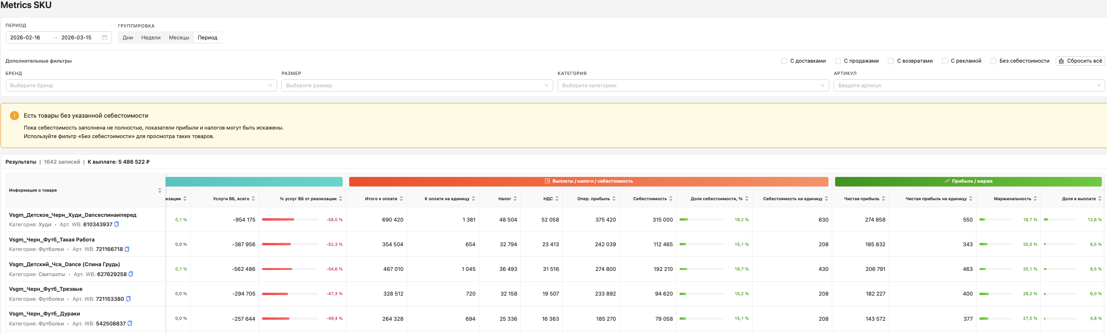Open the Категория dropdown list

click(x=693, y=85)
